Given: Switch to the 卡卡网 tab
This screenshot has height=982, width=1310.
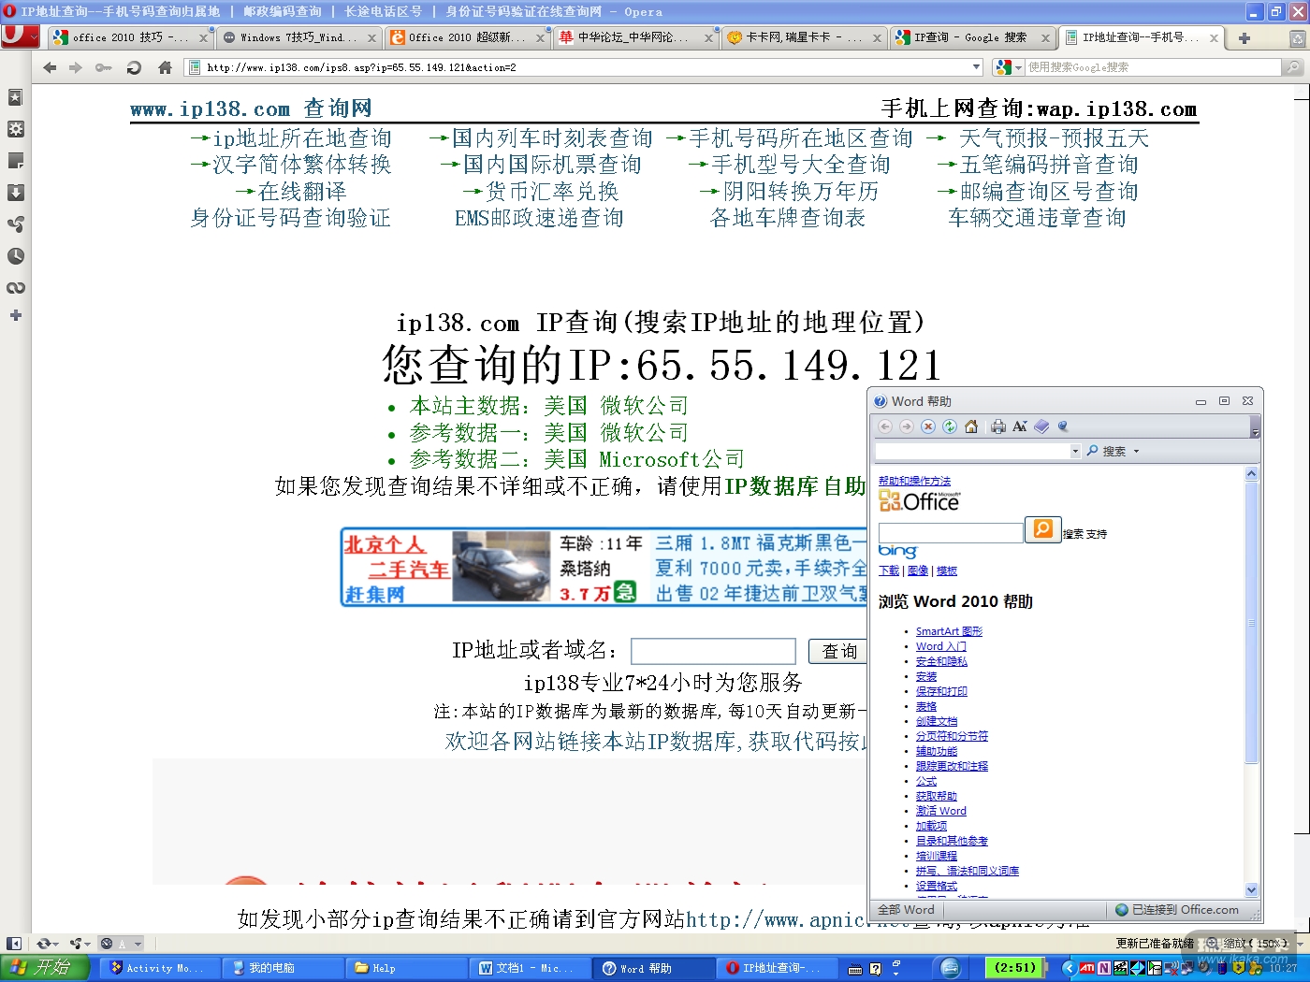Looking at the screenshot, I should [x=805, y=37].
